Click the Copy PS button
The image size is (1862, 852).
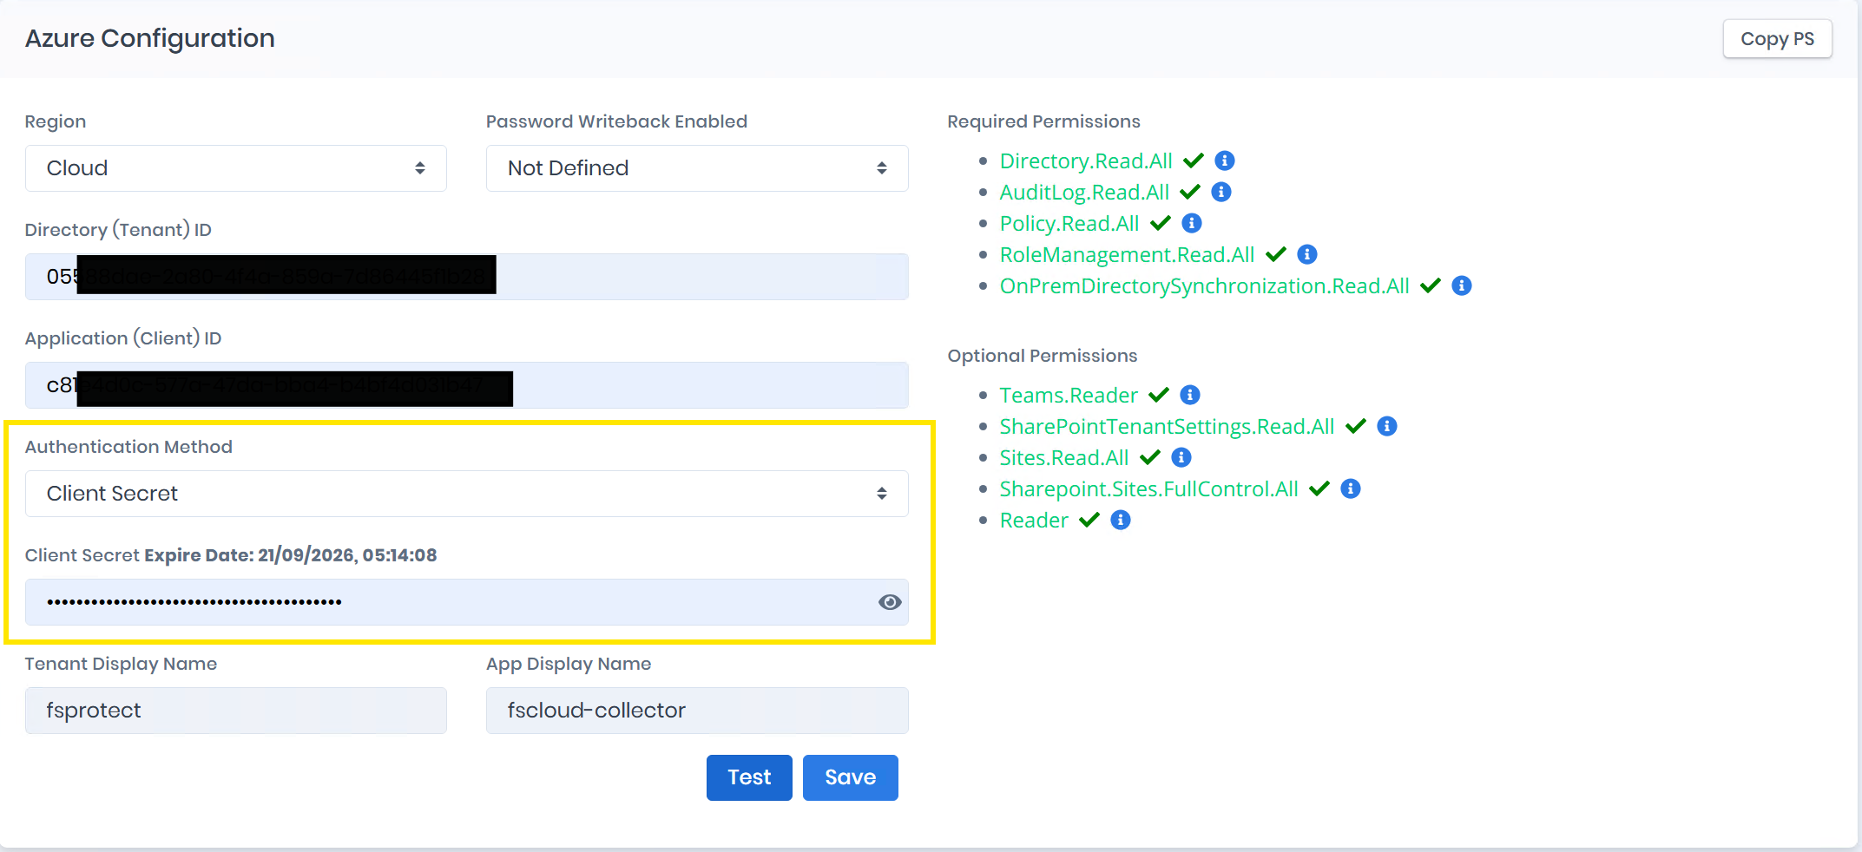coord(1777,39)
